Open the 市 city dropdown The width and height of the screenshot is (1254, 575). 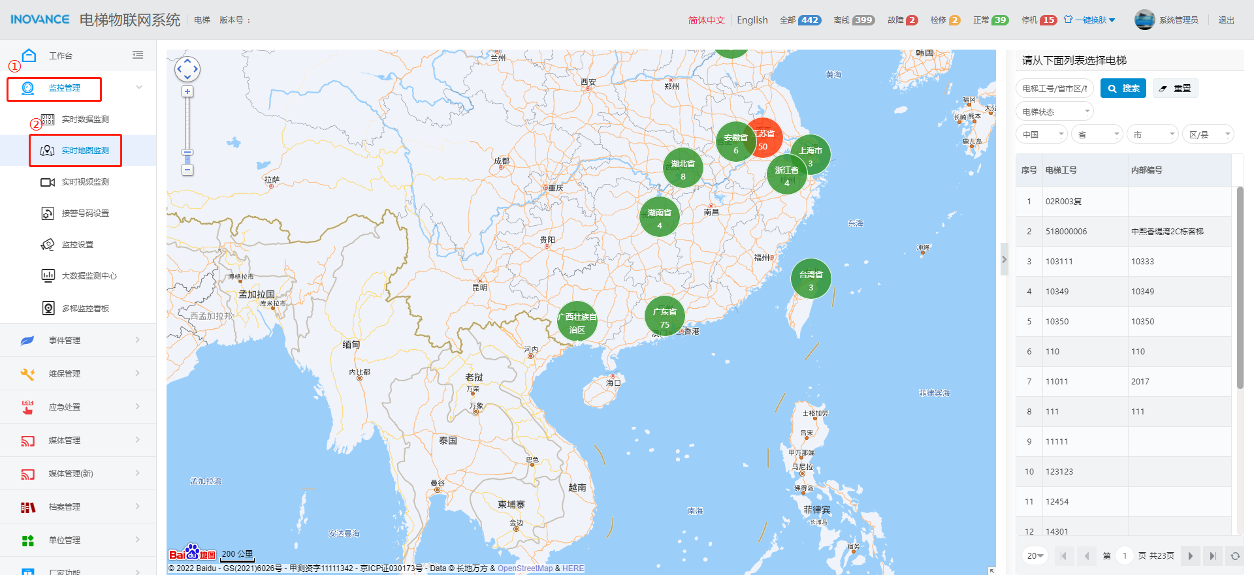point(1153,134)
